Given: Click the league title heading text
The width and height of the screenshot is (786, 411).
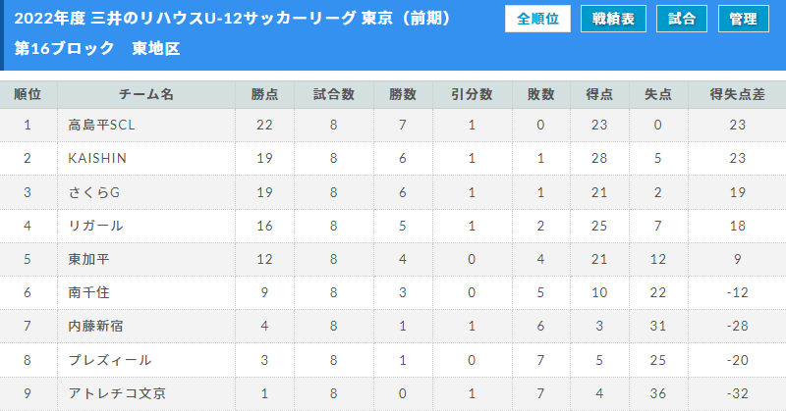Looking at the screenshot, I should (x=233, y=19).
